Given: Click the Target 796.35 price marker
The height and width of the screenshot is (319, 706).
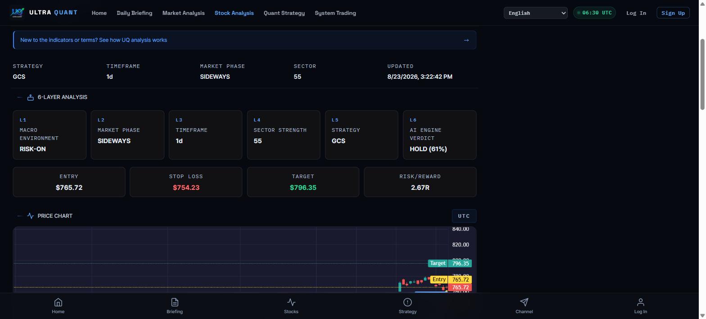Looking at the screenshot, I should pyautogui.click(x=450, y=263).
